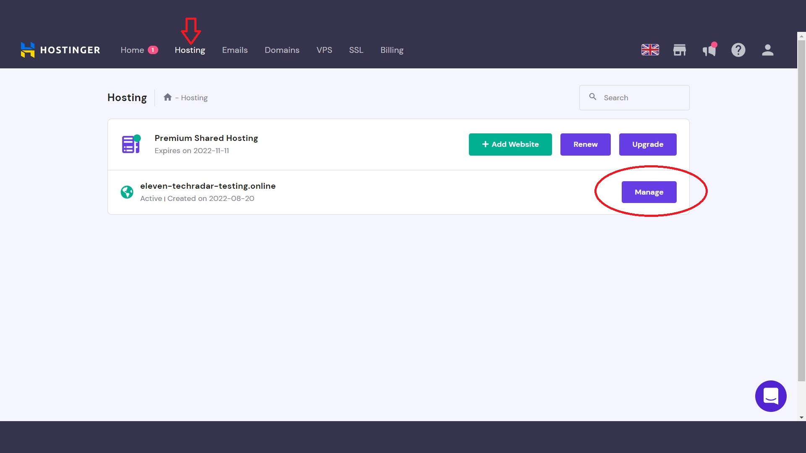Click the search magnifier icon

click(593, 97)
